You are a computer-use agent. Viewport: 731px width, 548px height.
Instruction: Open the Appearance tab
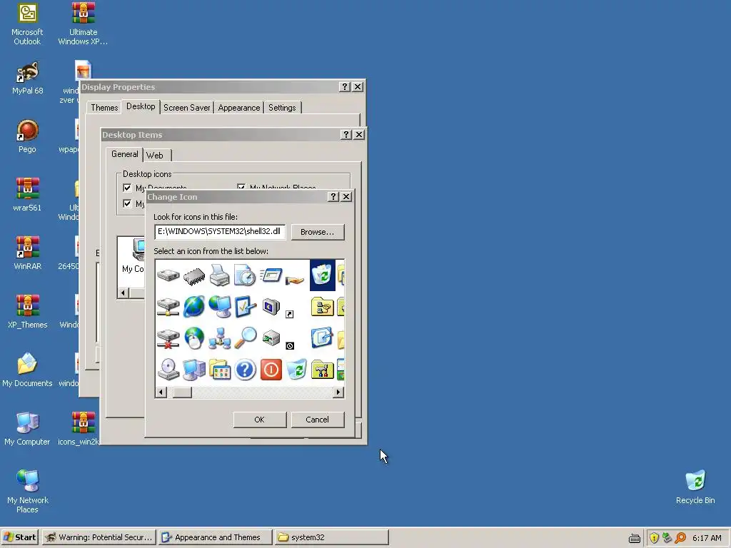(238, 108)
